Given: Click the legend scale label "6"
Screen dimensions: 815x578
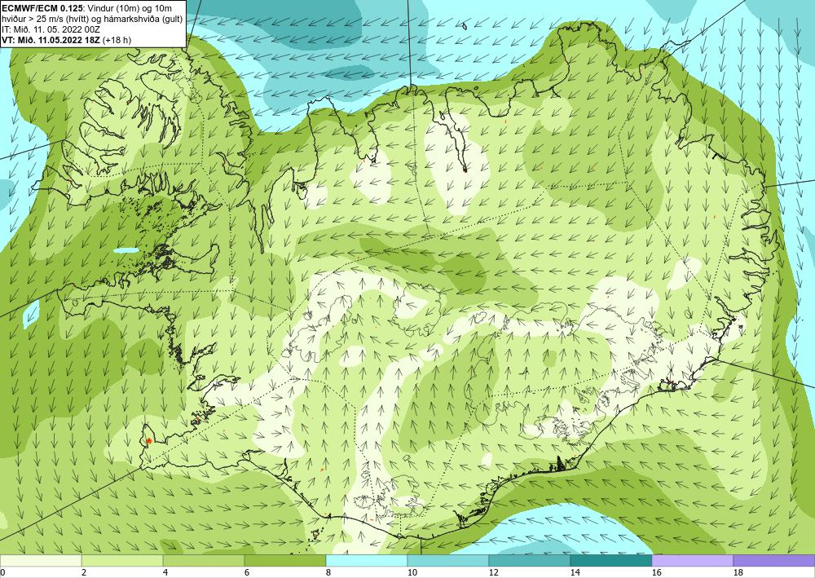Looking at the screenshot, I should (247, 573).
